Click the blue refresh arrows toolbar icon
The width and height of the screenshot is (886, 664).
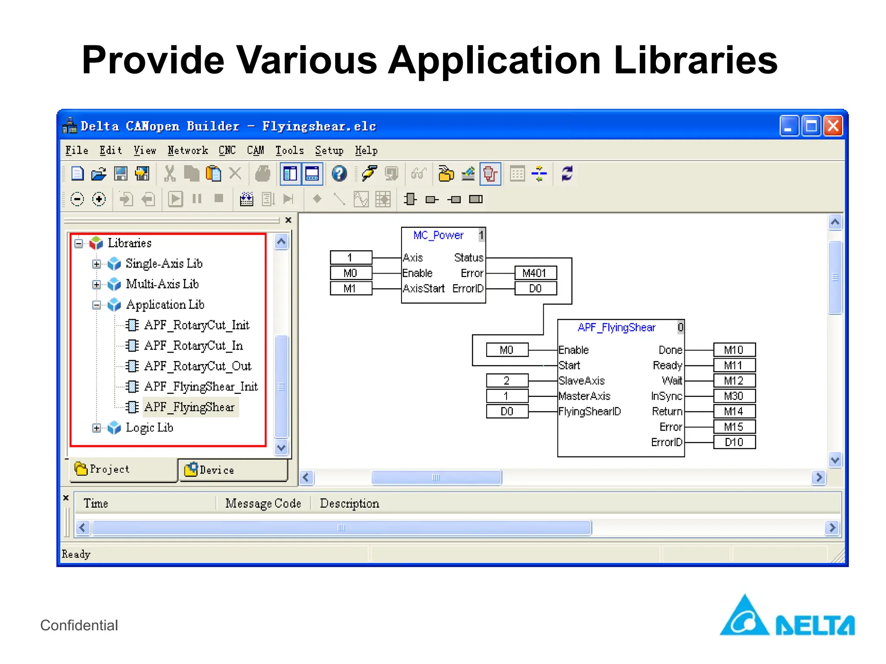point(567,174)
